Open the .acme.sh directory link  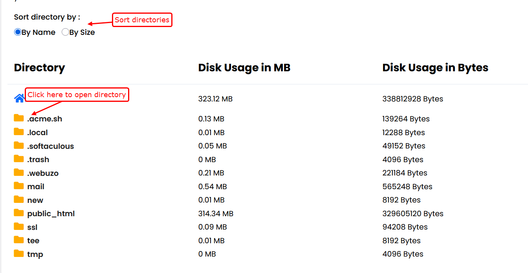point(44,119)
